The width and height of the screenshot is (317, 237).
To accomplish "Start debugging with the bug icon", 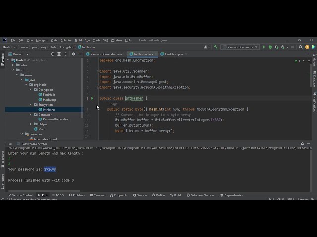I will point(270,47).
